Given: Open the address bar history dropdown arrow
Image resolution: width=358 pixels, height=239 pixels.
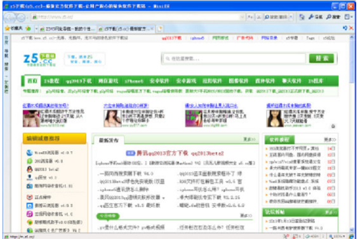Looking at the screenshot, I should click(242, 17).
